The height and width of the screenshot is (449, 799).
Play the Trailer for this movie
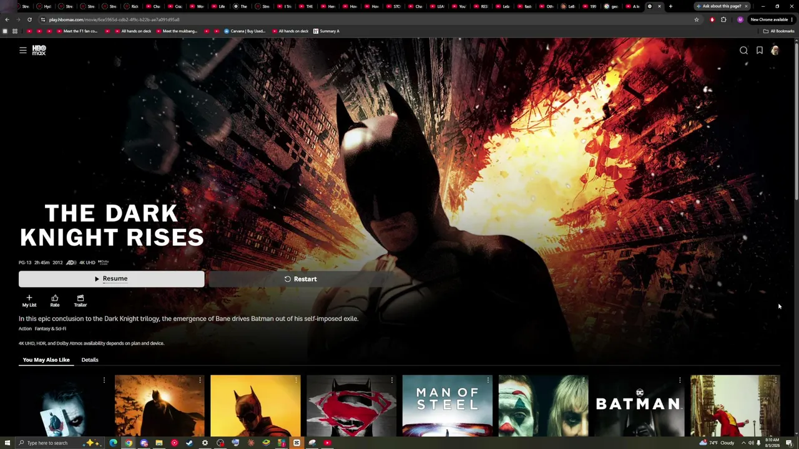coord(81,301)
